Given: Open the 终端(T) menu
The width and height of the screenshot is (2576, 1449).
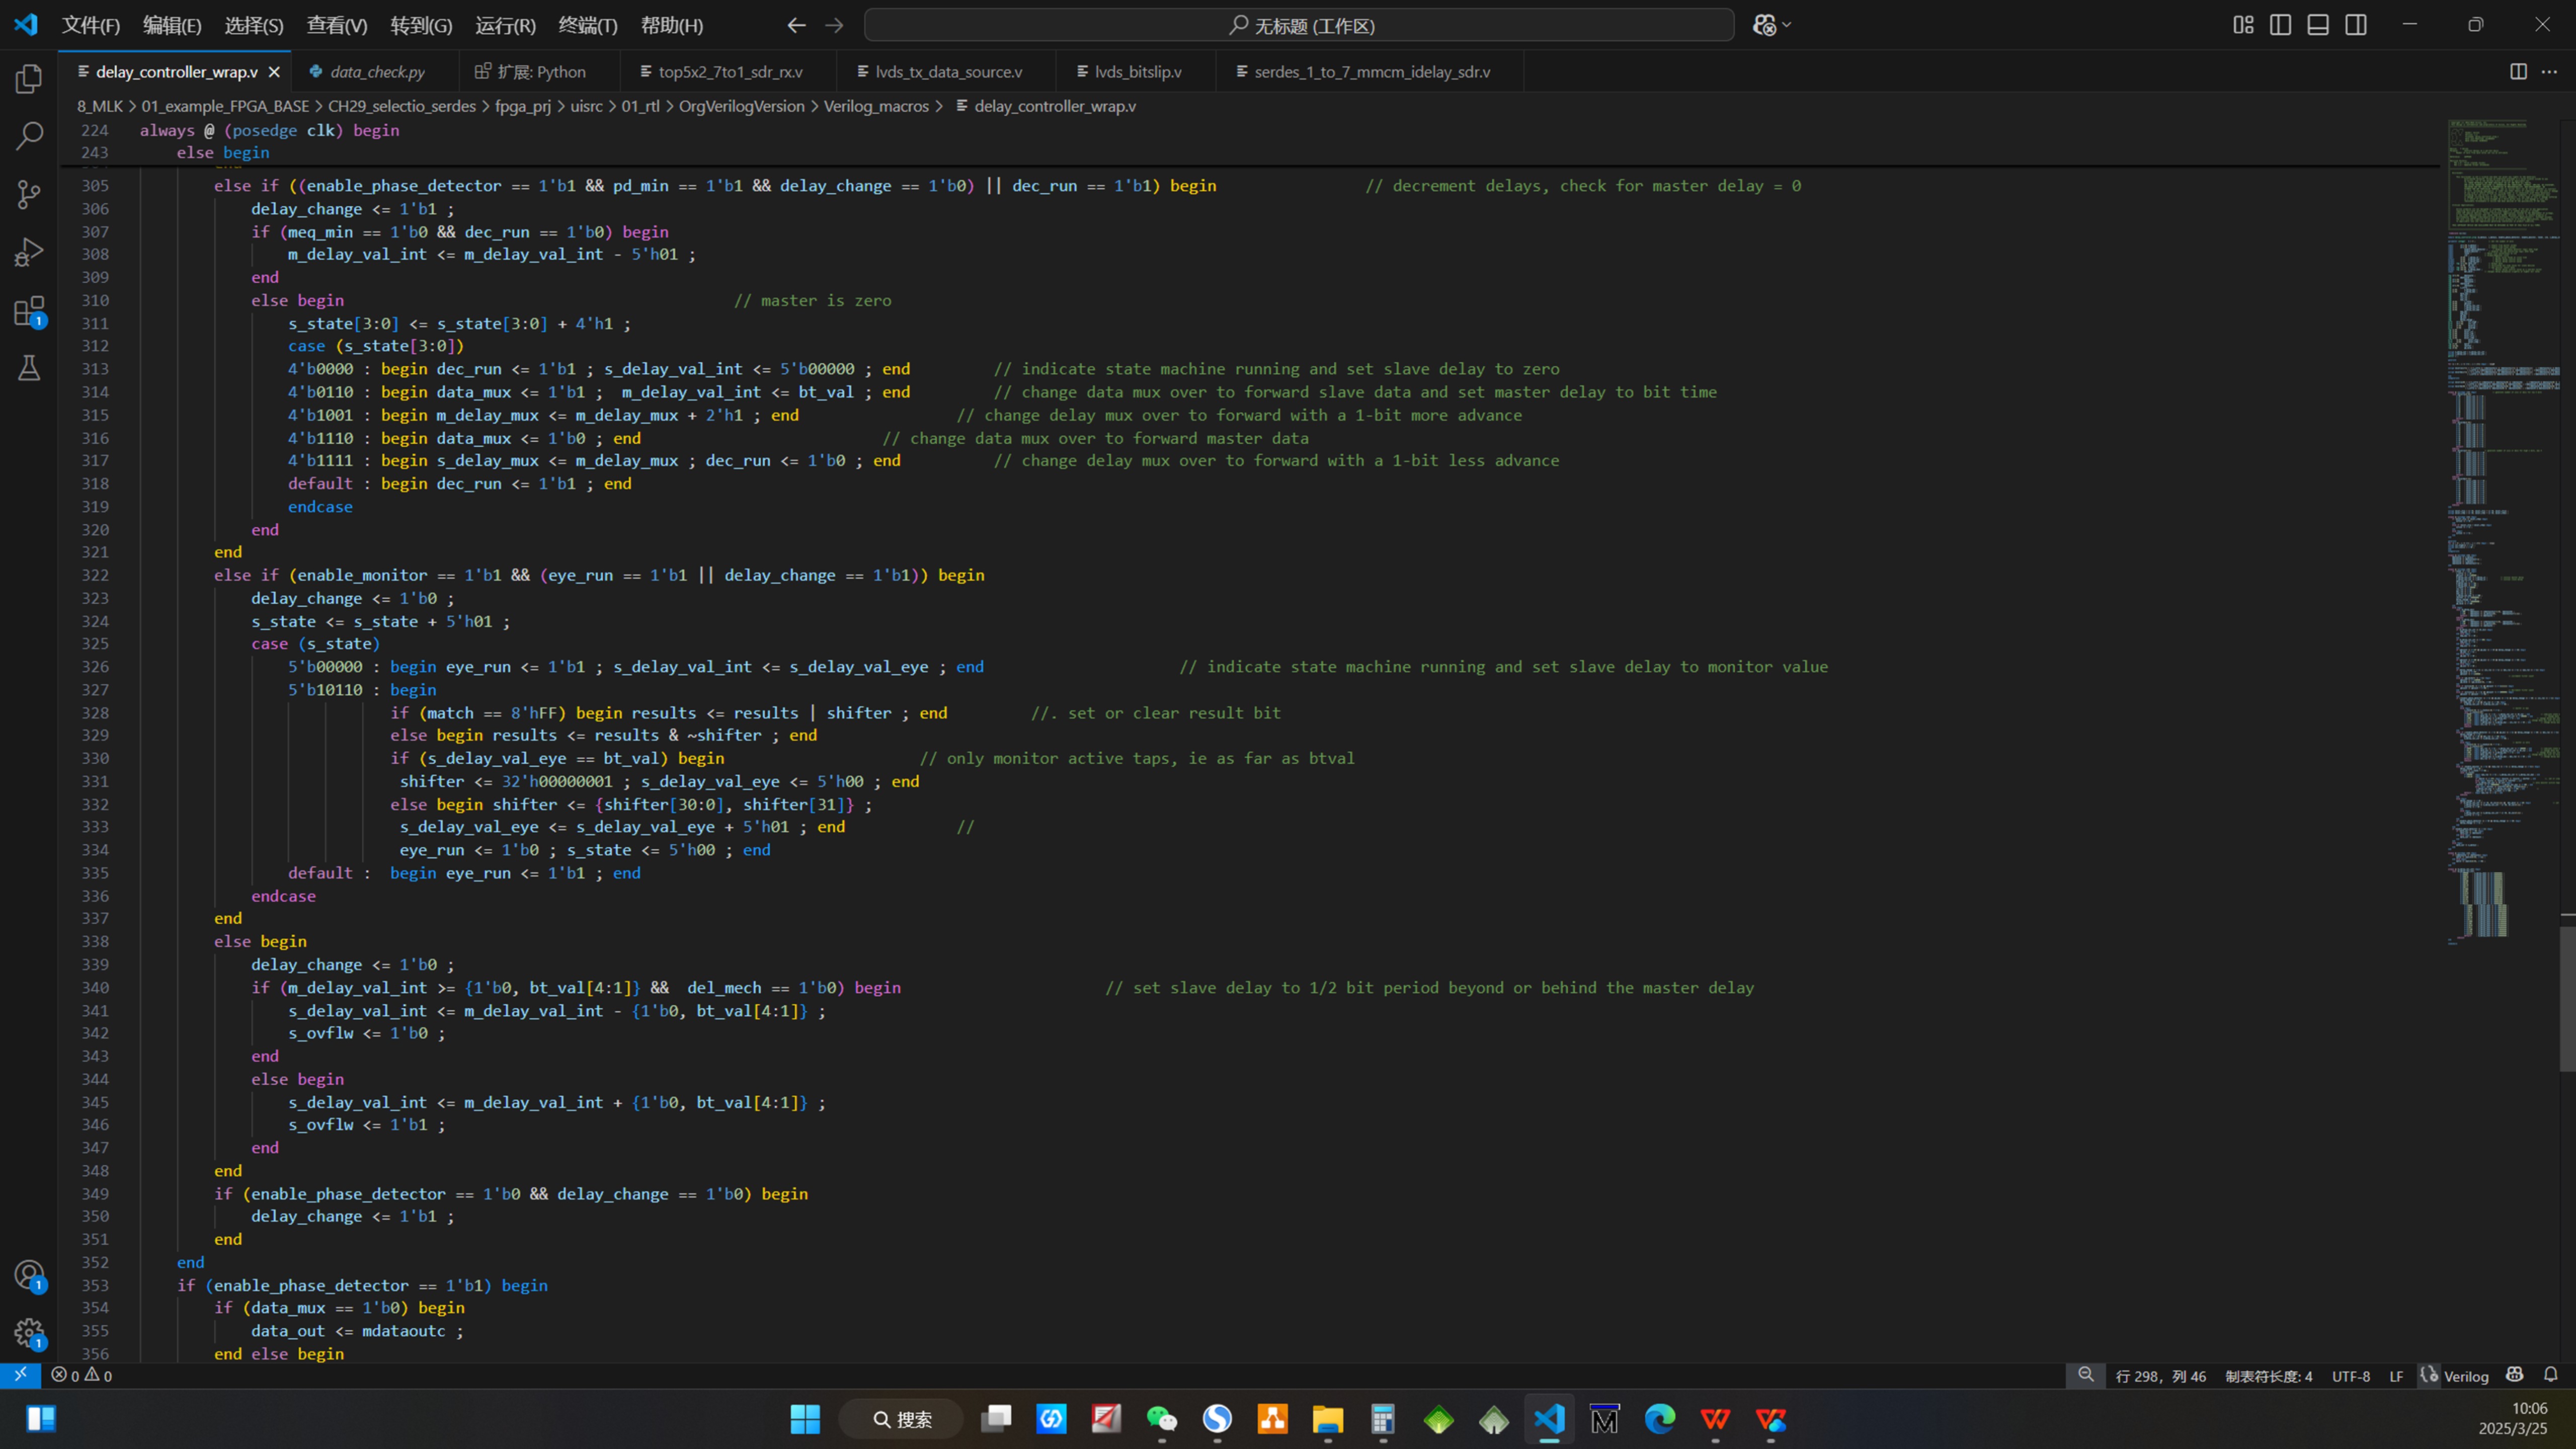Looking at the screenshot, I should (x=587, y=25).
